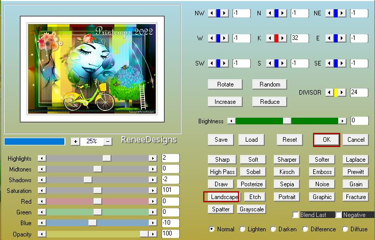Viewport: 375px width, 240px height.
Task: Click the Brightness slider left arrow
Action: point(231,121)
